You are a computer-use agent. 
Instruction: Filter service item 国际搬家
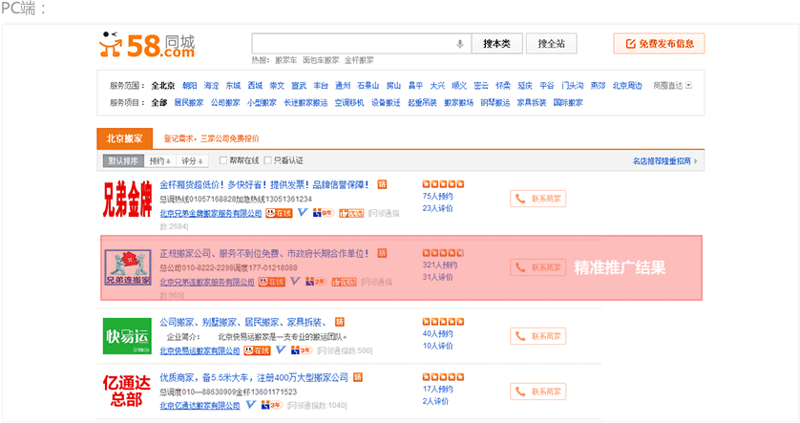click(568, 102)
